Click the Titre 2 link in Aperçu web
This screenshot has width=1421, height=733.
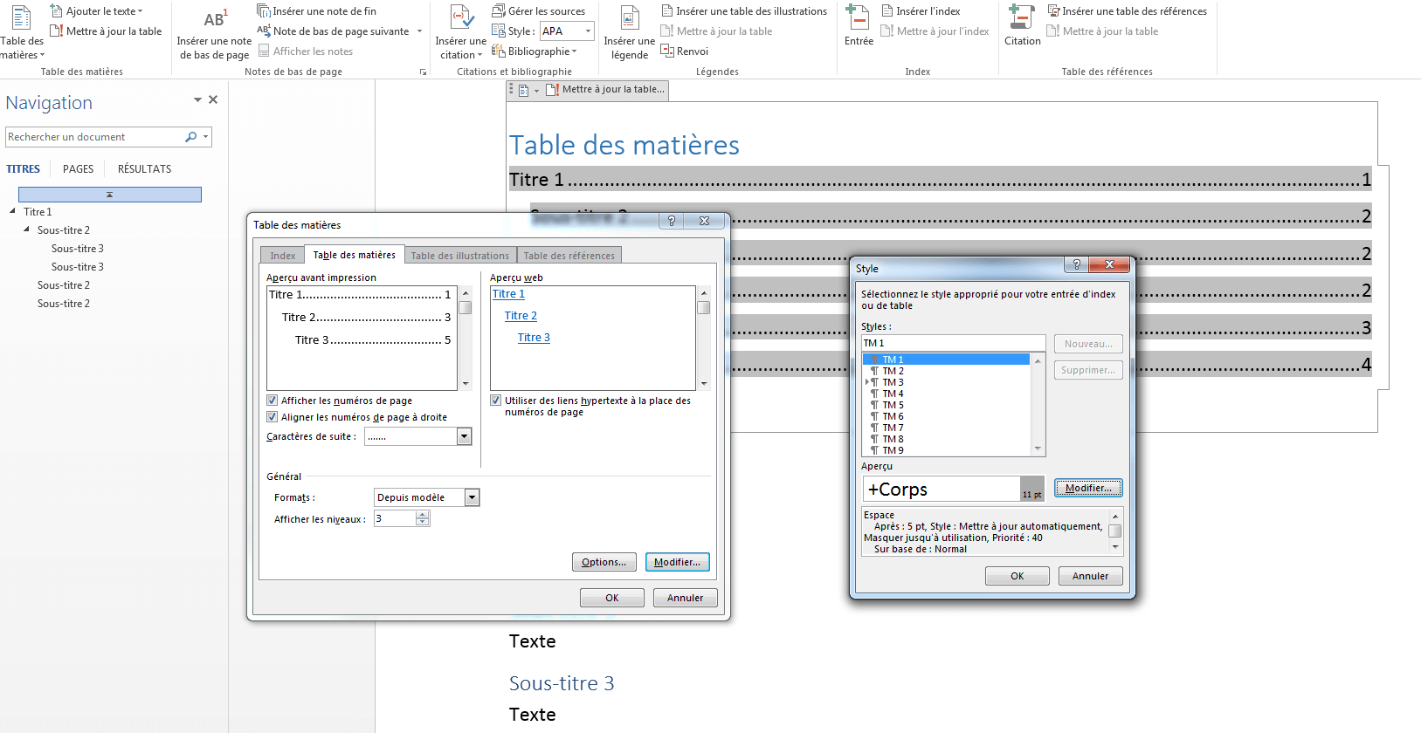521,316
